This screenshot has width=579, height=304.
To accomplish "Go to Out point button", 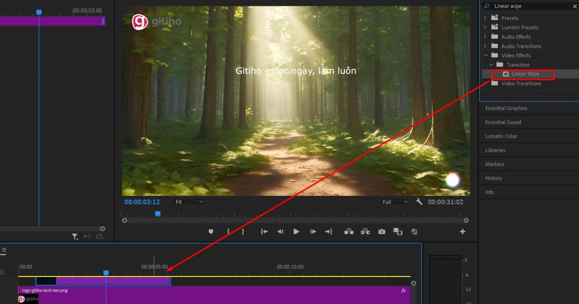I will 329,232.
